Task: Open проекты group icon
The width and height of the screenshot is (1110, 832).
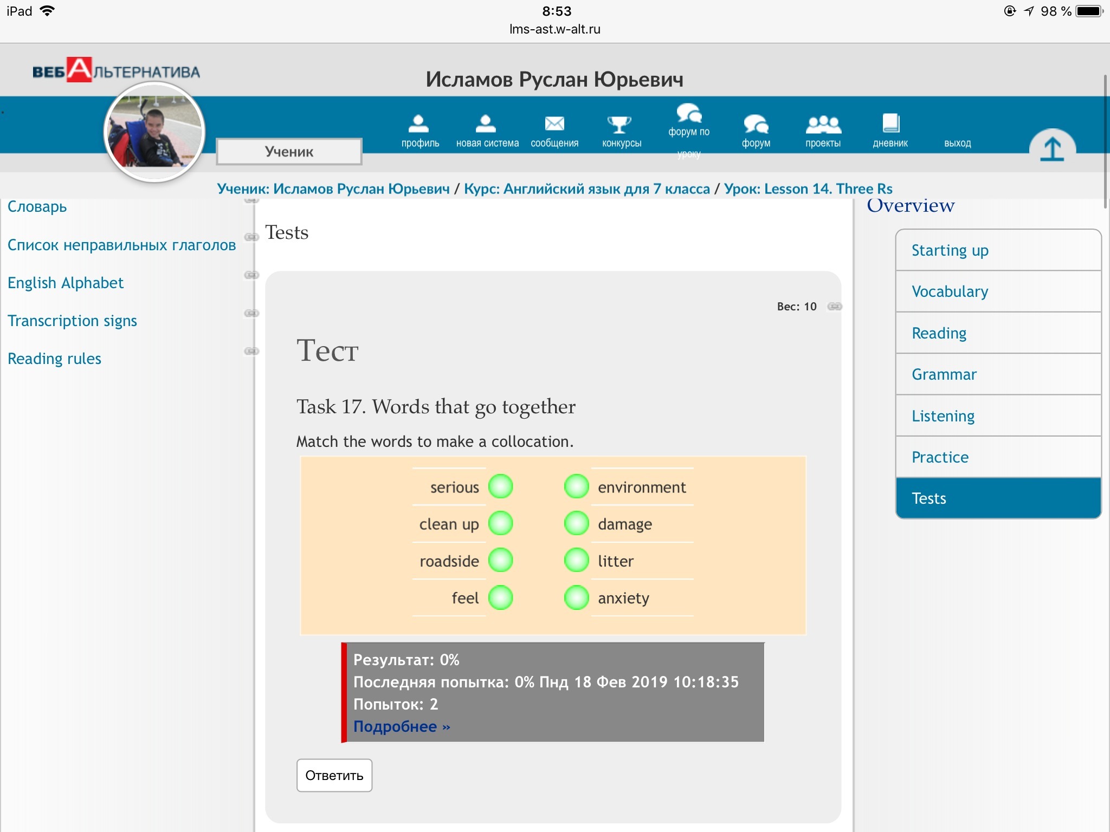Action: click(823, 125)
